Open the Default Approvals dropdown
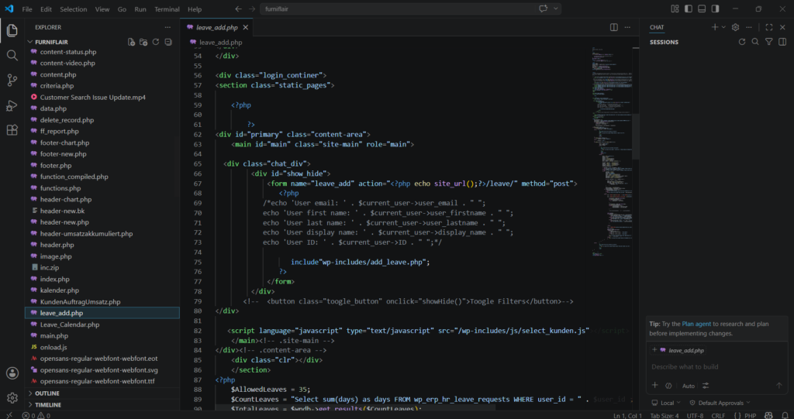 (720, 403)
